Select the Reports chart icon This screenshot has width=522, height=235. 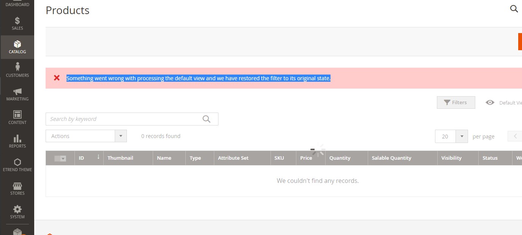(17, 141)
